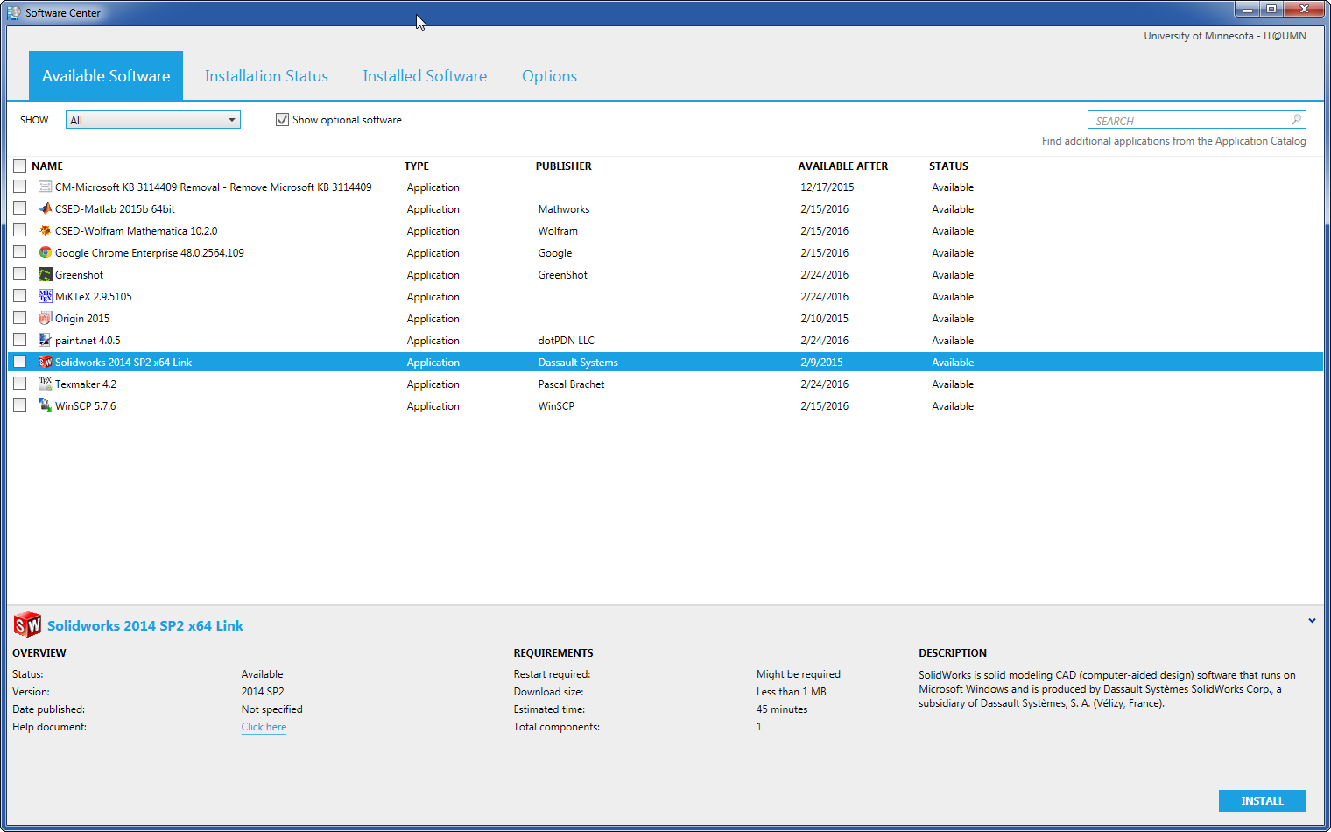Check the box for Google Chrome Enterprise
This screenshot has height=832, width=1331.
[x=19, y=252]
